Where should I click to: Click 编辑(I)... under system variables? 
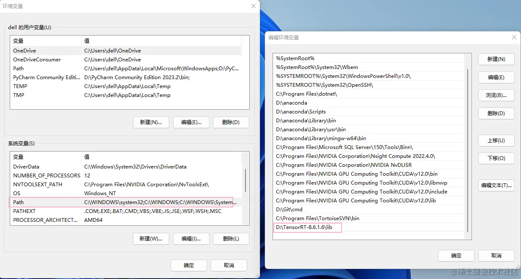tap(191, 239)
